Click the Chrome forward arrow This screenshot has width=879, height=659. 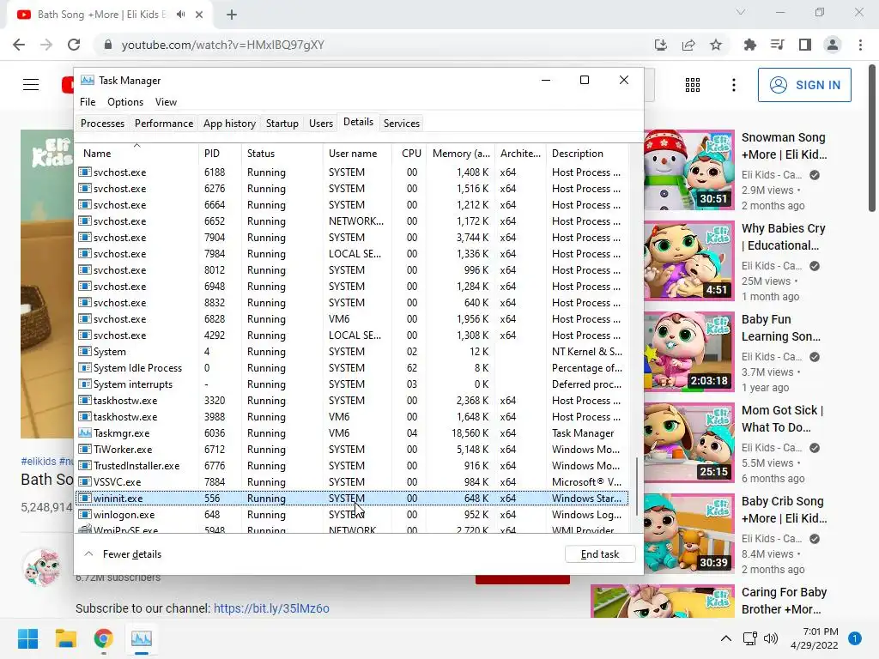46,45
